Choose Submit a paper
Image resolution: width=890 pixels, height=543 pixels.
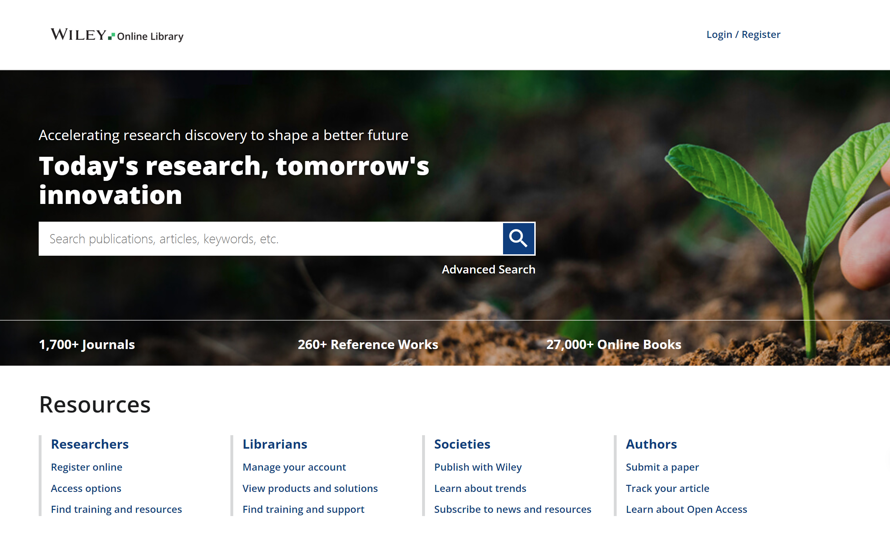coord(662,467)
